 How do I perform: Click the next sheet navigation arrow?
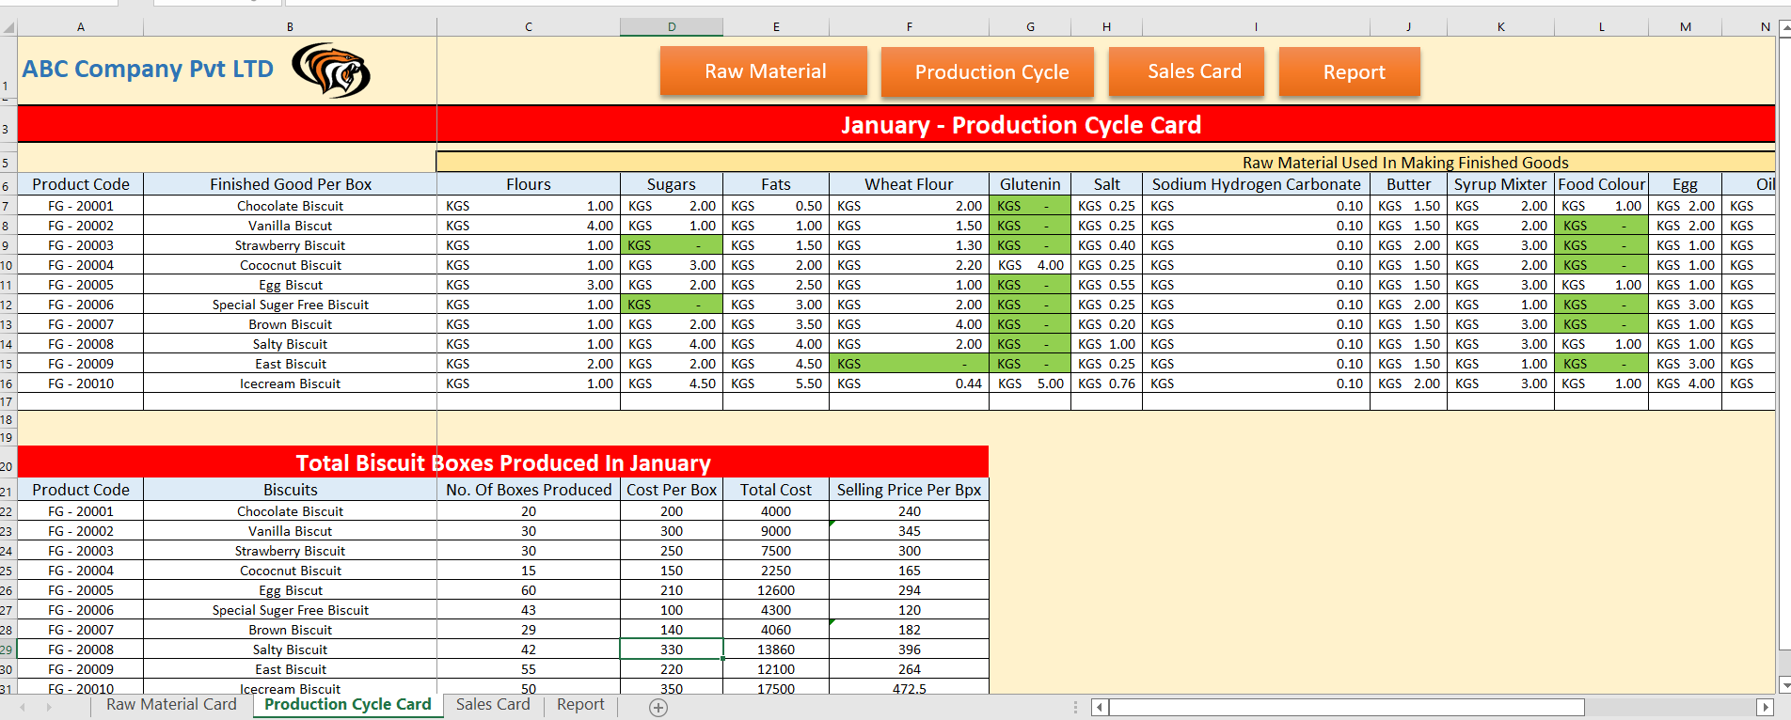coord(49,707)
